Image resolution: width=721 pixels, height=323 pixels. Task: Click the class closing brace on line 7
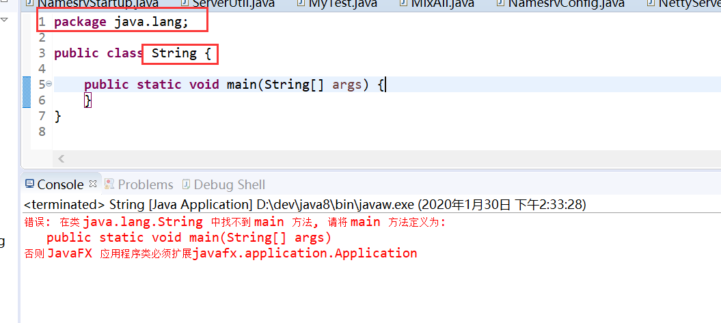coord(58,116)
